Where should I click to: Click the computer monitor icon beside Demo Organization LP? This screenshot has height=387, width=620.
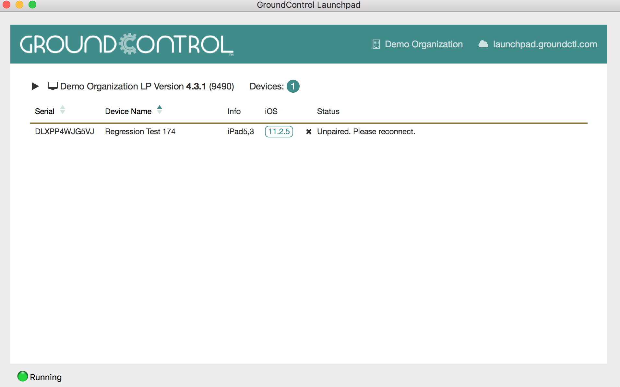(x=53, y=86)
